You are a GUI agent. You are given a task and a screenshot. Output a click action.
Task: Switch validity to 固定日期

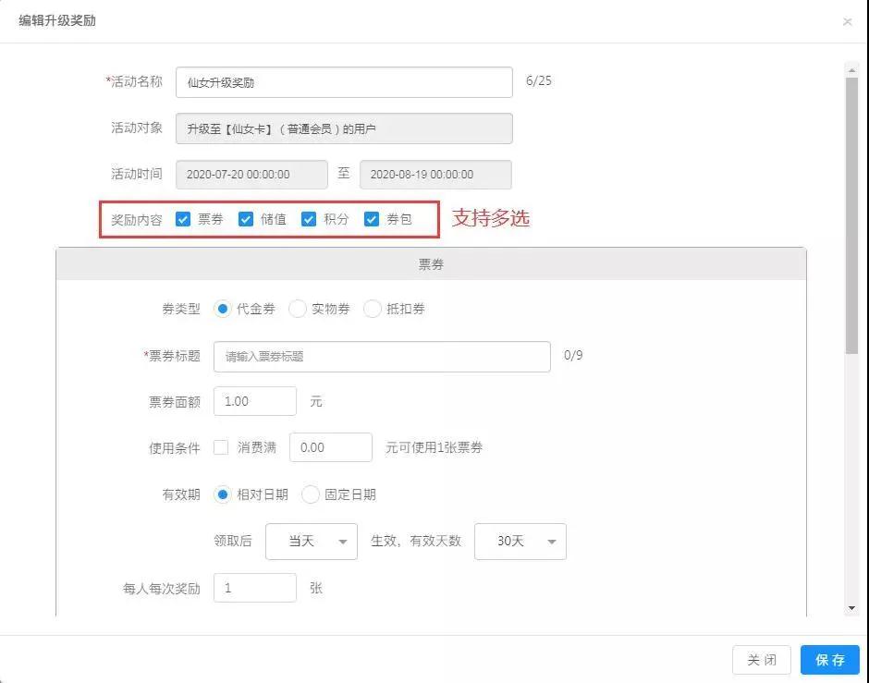point(311,494)
